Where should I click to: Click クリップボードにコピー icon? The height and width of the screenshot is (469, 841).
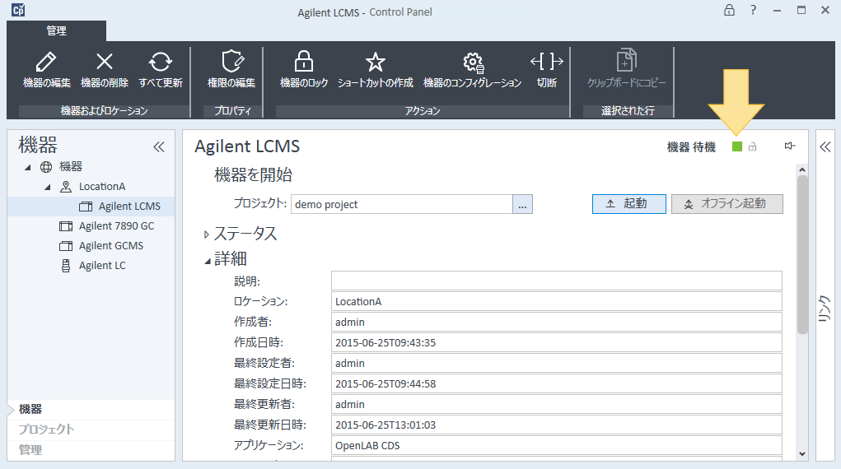point(626,60)
